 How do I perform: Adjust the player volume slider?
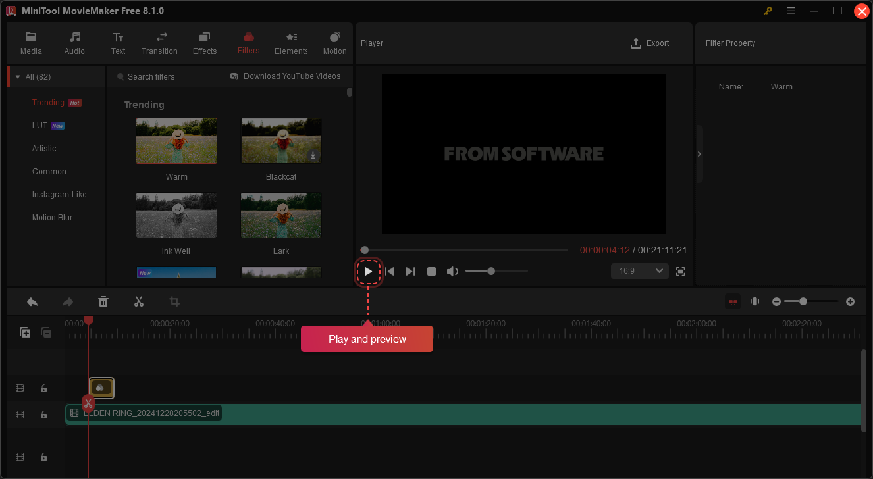(496, 271)
